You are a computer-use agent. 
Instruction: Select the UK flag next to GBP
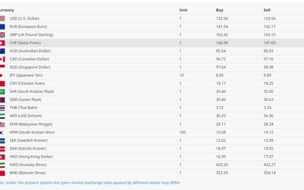(2, 35)
